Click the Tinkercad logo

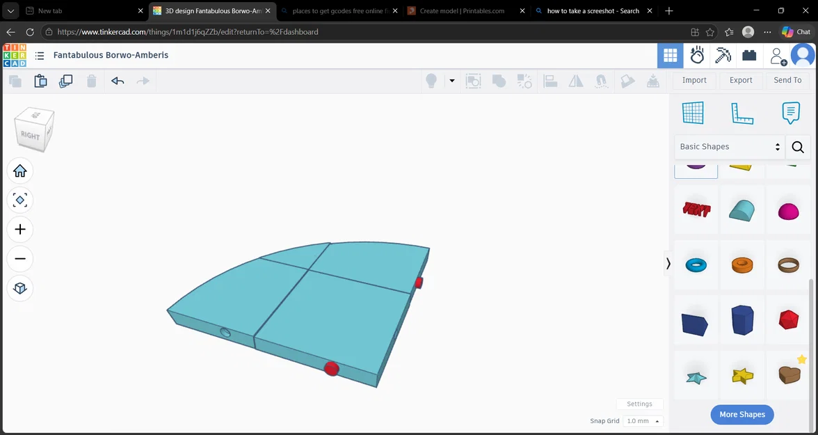[14, 56]
